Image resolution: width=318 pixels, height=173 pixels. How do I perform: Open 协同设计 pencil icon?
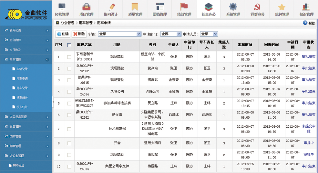[111, 7]
